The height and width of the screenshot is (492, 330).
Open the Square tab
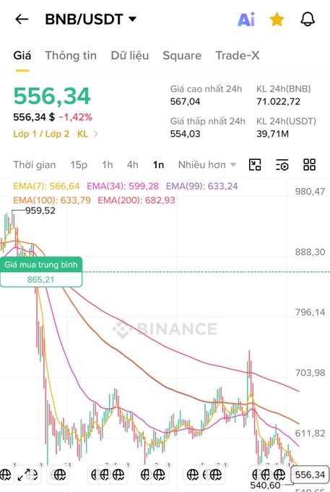click(x=182, y=56)
